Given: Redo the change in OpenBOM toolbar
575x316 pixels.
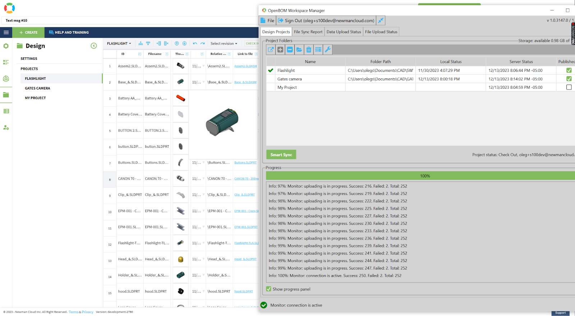Looking at the screenshot, I should pos(203,43).
